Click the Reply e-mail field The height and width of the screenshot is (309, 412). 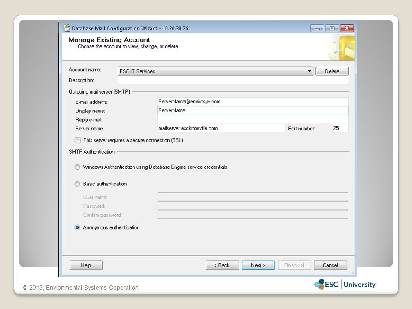tap(253, 120)
